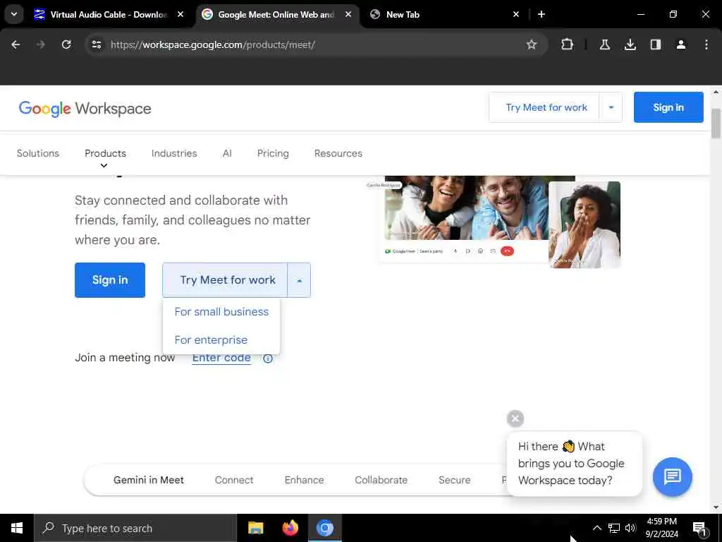Open Chrome three-dot menu
722x542 pixels.
(x=706, y=44)
